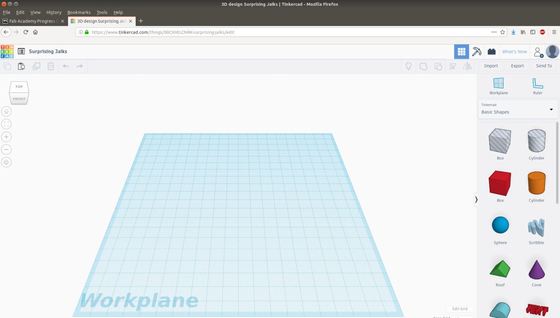Pick the green Roof shape
Viewport: 560px width, 318px height.
[500, 269]
